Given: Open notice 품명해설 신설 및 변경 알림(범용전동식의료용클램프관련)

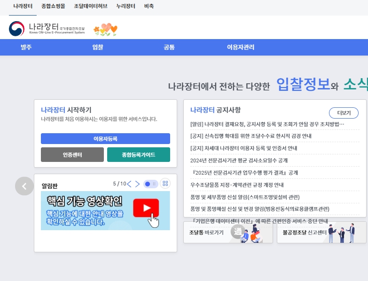Looking at the screenshot, I should pyautogui.click(x=260, y=209).
